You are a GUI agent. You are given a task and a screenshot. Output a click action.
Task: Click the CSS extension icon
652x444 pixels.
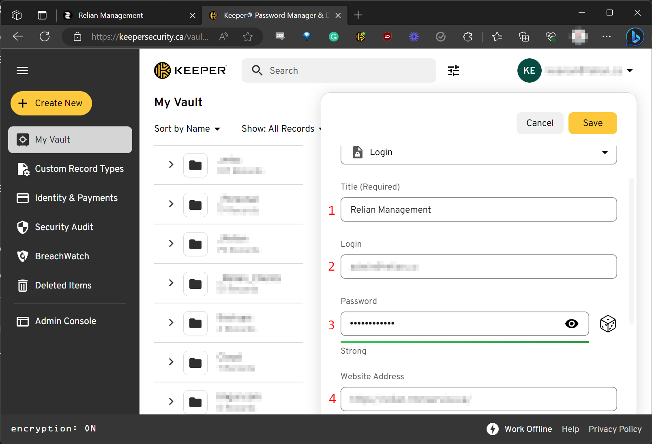point(280,36)
